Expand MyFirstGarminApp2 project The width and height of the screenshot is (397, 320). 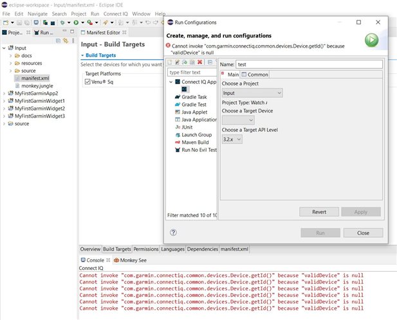[x=4, y=93]
